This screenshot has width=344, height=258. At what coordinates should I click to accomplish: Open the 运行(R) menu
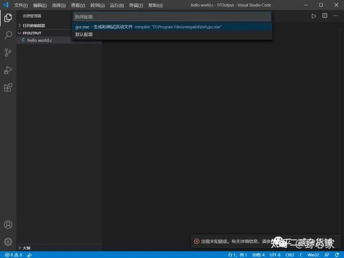(x=117, y=5)
